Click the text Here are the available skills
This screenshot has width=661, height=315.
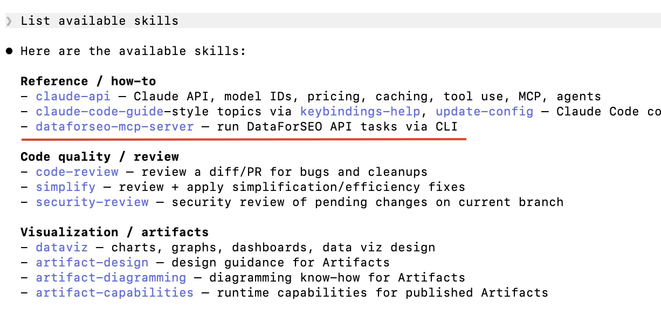[x=133, y=51]
